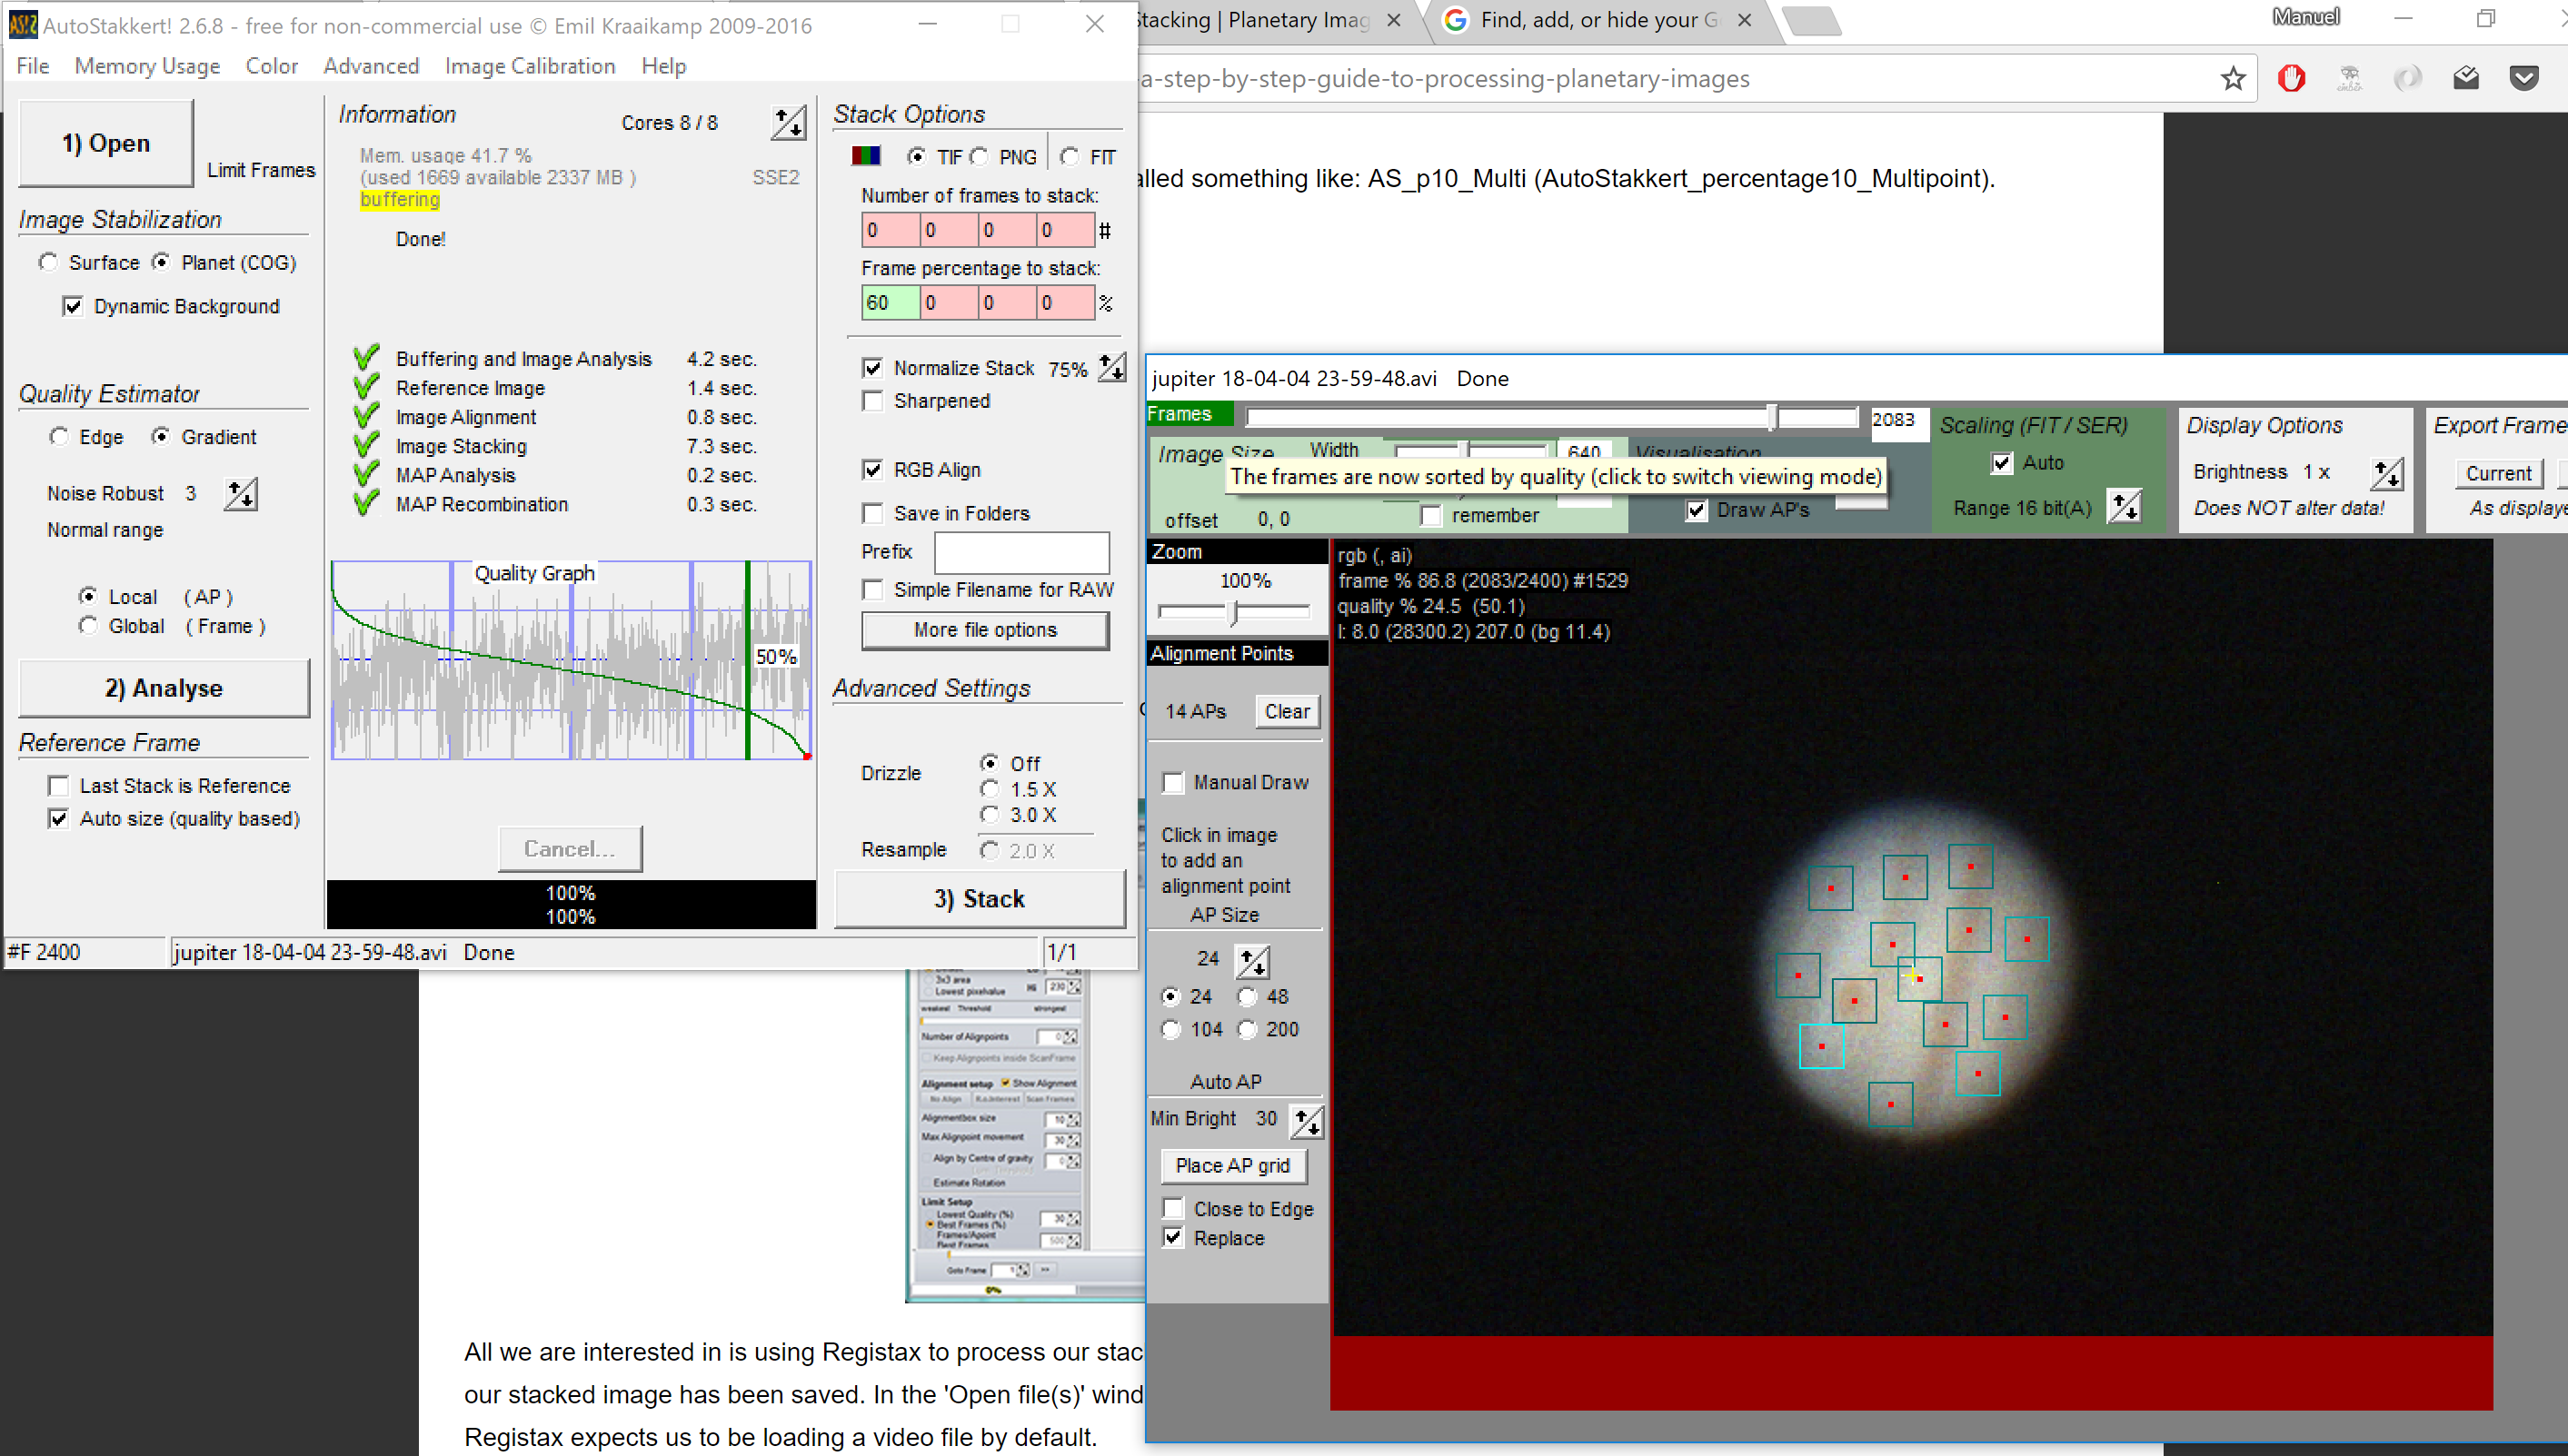Open the File menu
This screenshot has height=1456, width=2568.
point(32,66)
